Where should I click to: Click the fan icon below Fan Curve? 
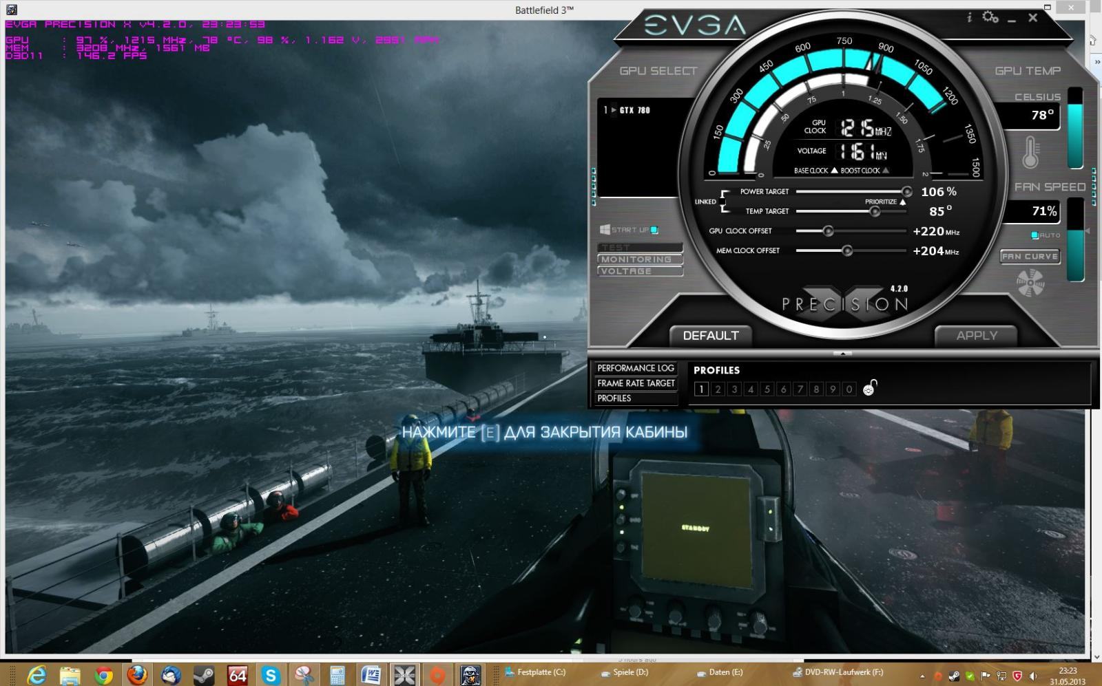(1030, 283)
